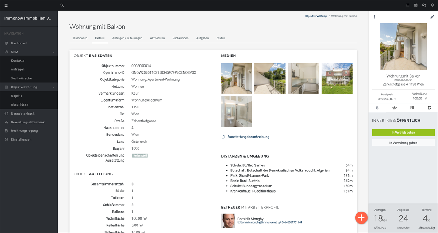
Task: Open the first balcony media thumbnail
Action: coord(237,79)
